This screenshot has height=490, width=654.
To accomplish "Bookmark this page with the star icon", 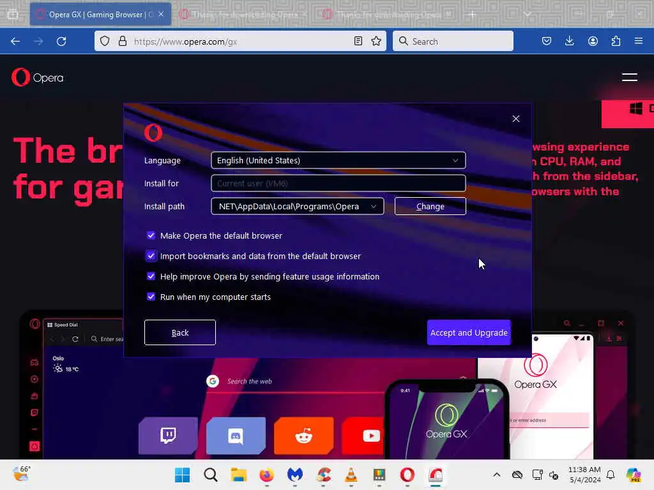I will (376, 41).
